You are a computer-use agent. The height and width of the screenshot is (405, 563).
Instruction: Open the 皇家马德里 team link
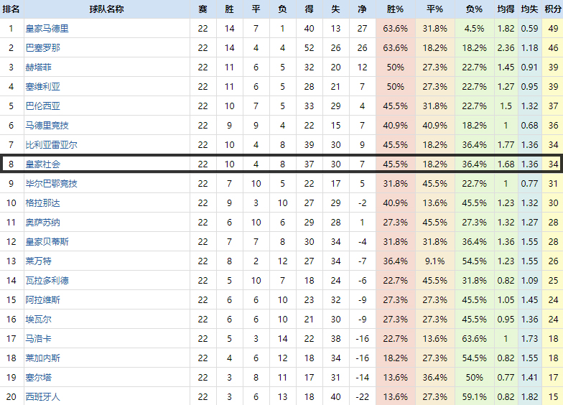pyautogui.click(x=47, y=29)
